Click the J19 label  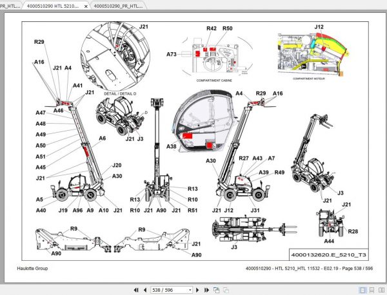point(63,210)
